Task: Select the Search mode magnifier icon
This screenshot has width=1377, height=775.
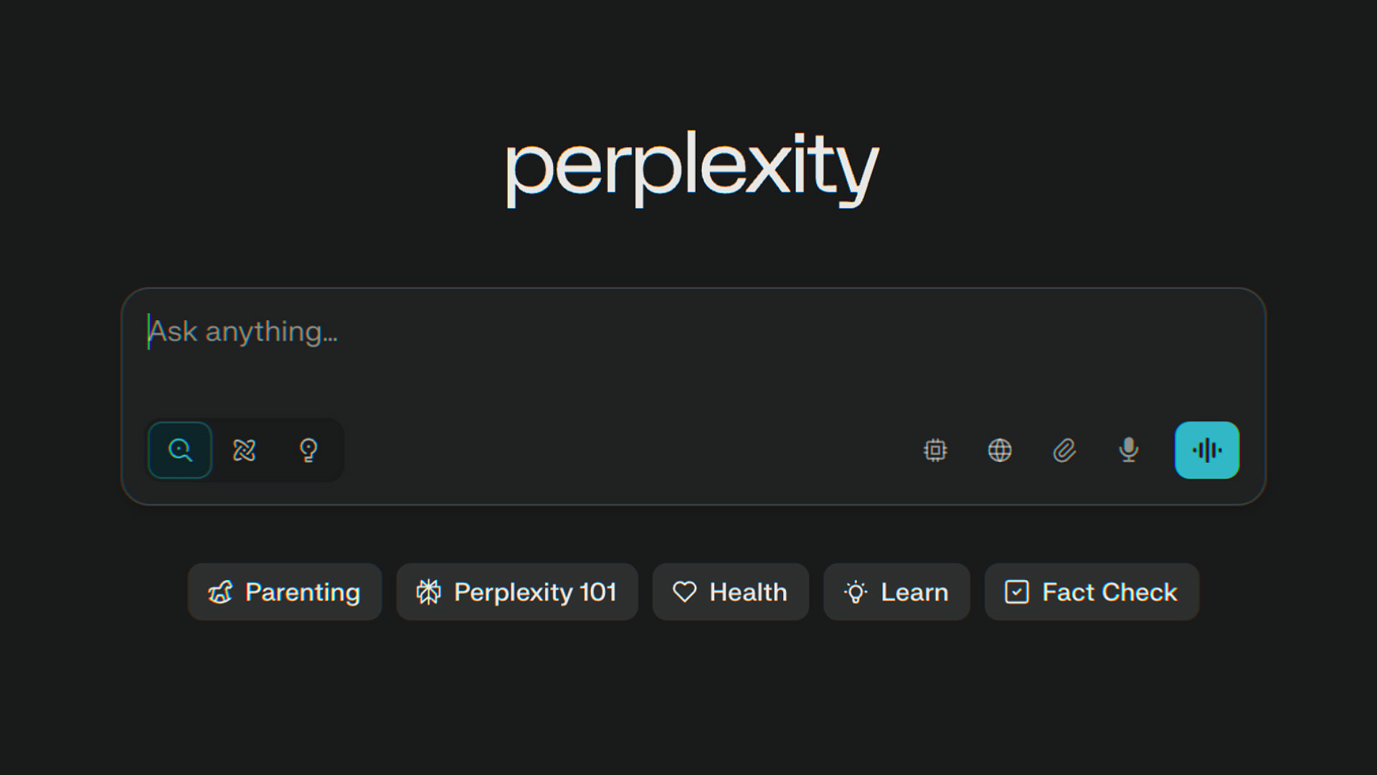Action: tap(180, 450)
